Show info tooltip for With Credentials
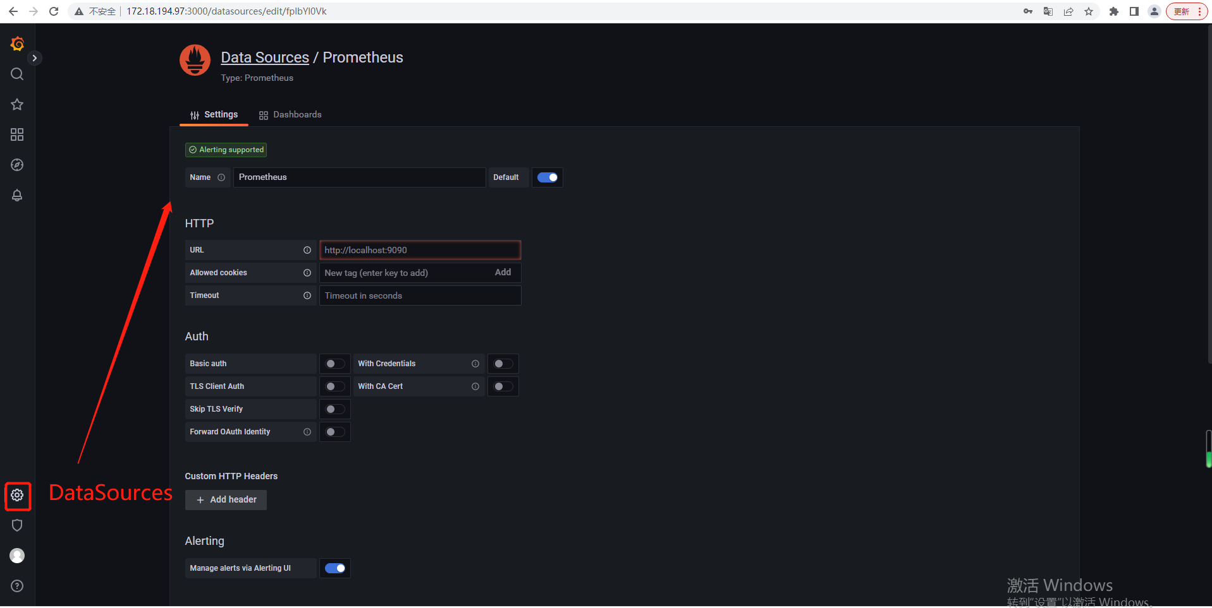The width and height of the screenshot is (1212, 608). coord(475,364)
